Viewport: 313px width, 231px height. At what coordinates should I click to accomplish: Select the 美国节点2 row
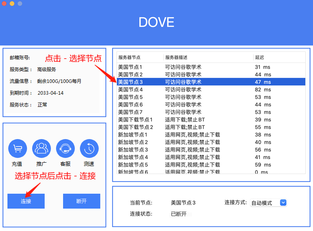(x=130, y=75)
